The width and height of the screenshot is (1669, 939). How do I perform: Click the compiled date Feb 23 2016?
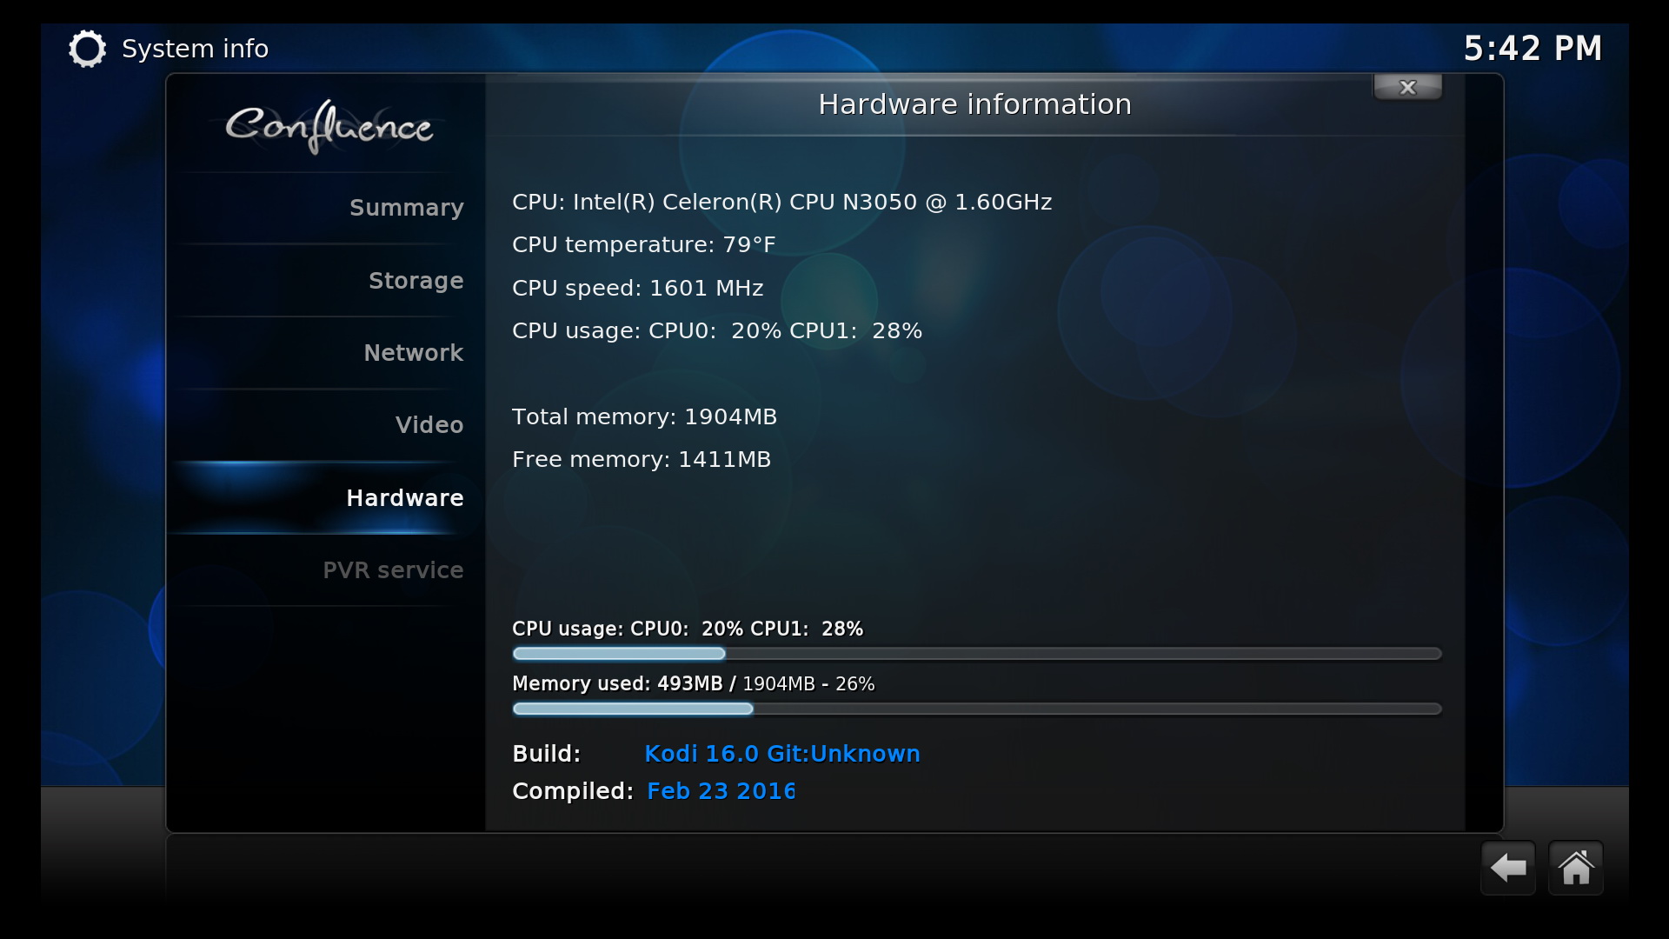tap(721, 791)
